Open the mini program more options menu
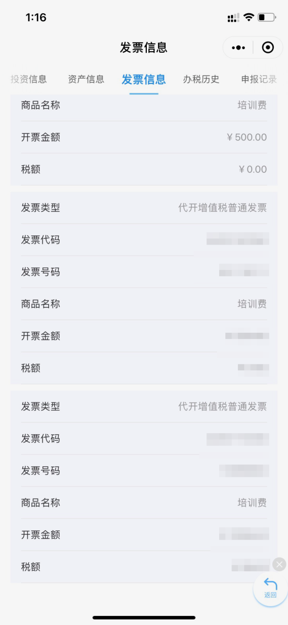Image resolution: width=288 pixels, height=625 pixels. pyautogui.click(x=238, y=48)
